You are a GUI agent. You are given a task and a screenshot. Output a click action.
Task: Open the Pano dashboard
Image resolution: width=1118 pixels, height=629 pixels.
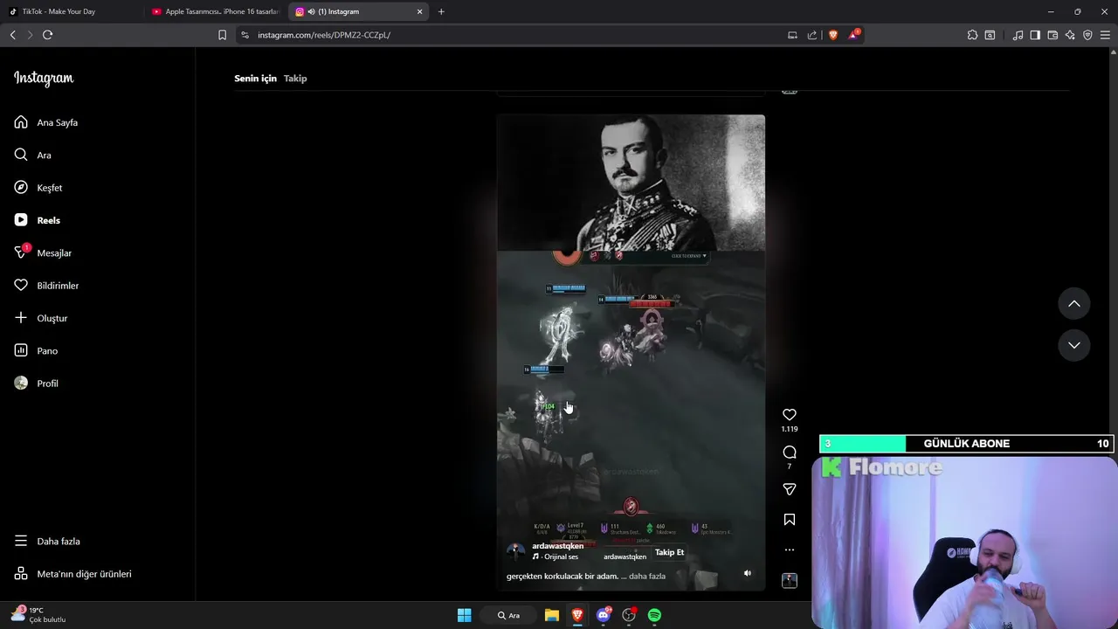tap(36, 350)
